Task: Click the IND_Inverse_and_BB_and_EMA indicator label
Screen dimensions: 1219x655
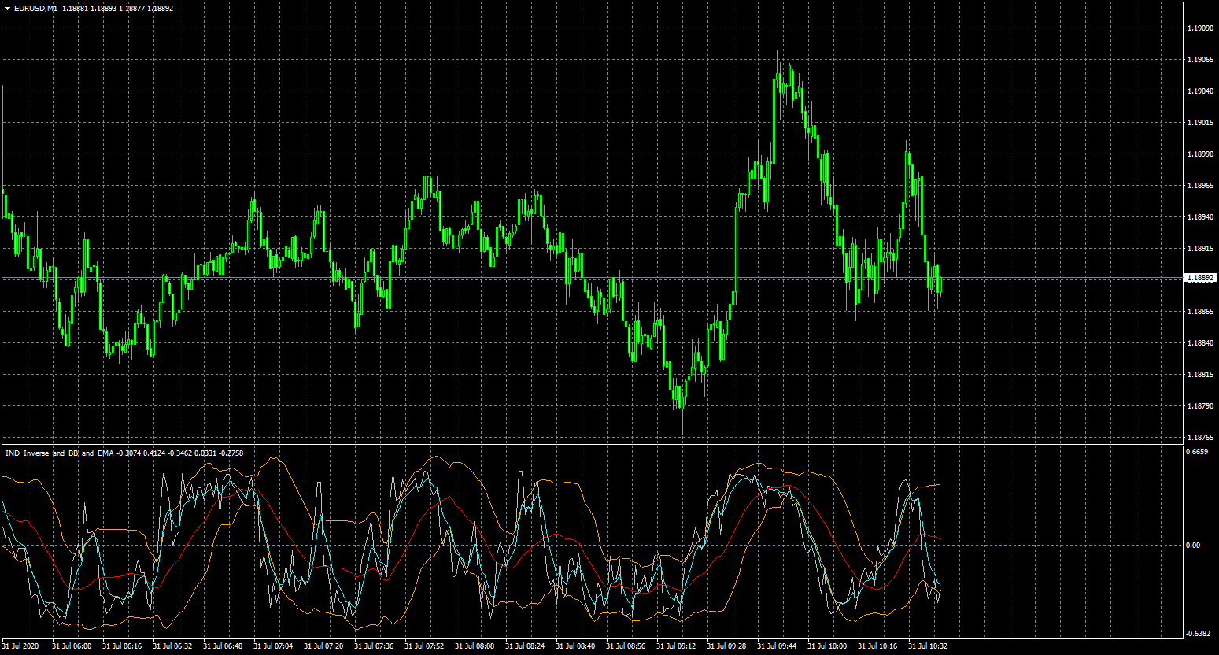Action: tap(60, 453)
